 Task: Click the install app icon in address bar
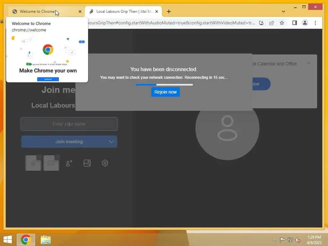261,23
